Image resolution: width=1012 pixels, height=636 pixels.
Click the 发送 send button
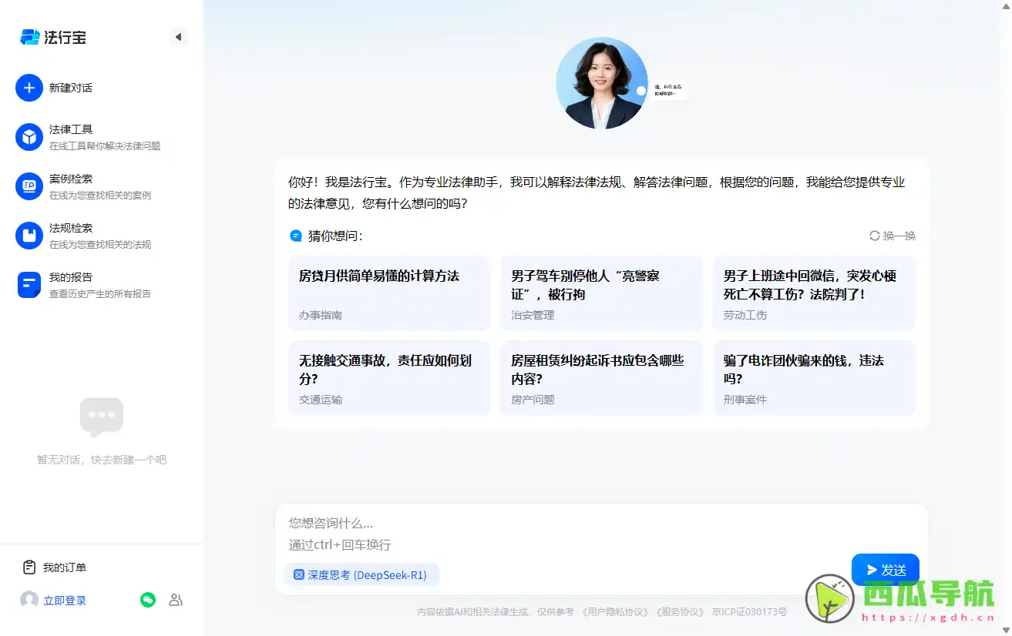[885, 569]
